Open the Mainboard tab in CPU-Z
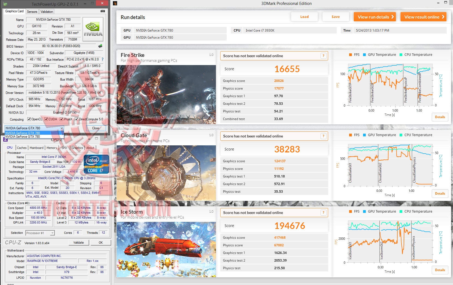 point(37,148)
